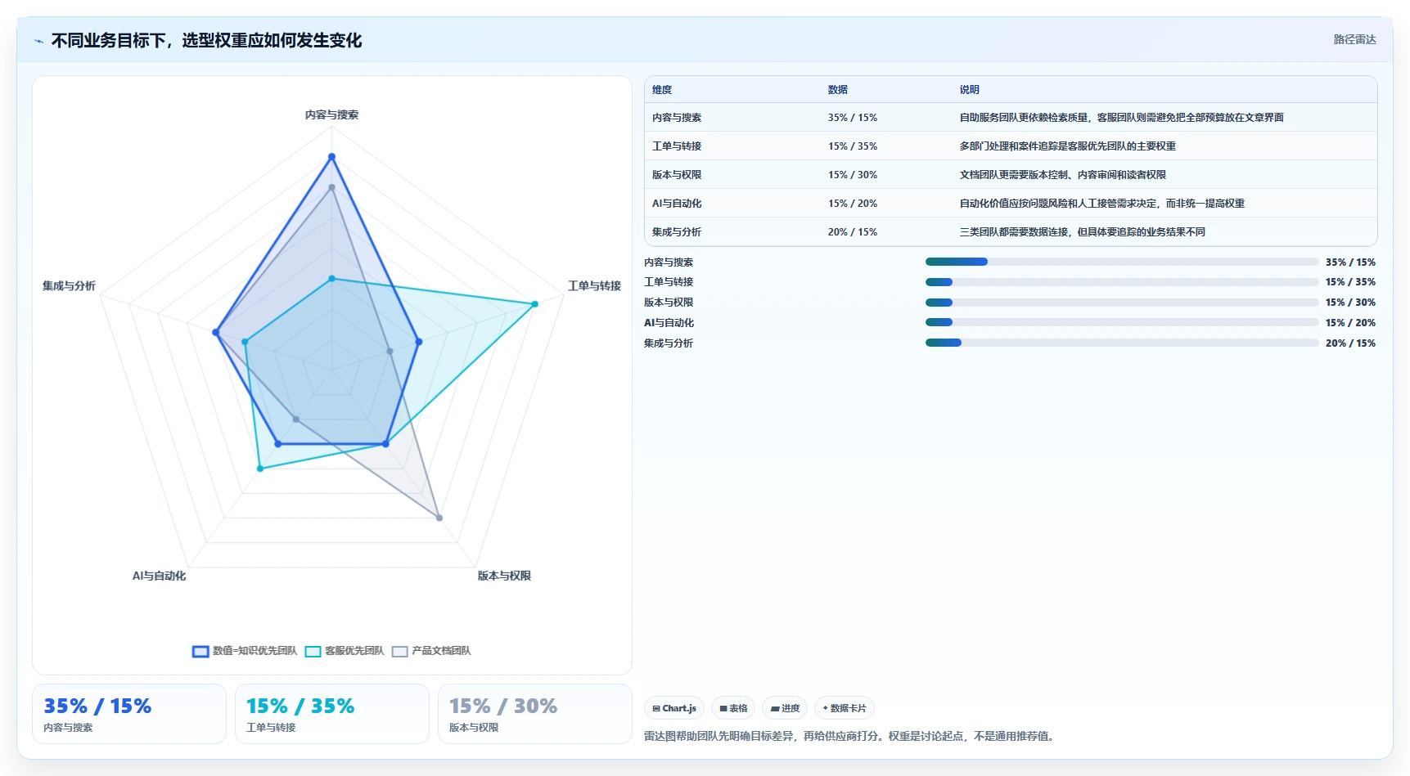
Task: Click the AI与自动化 radar axis label
Action: pyautogui.click(x=159, y=576)
